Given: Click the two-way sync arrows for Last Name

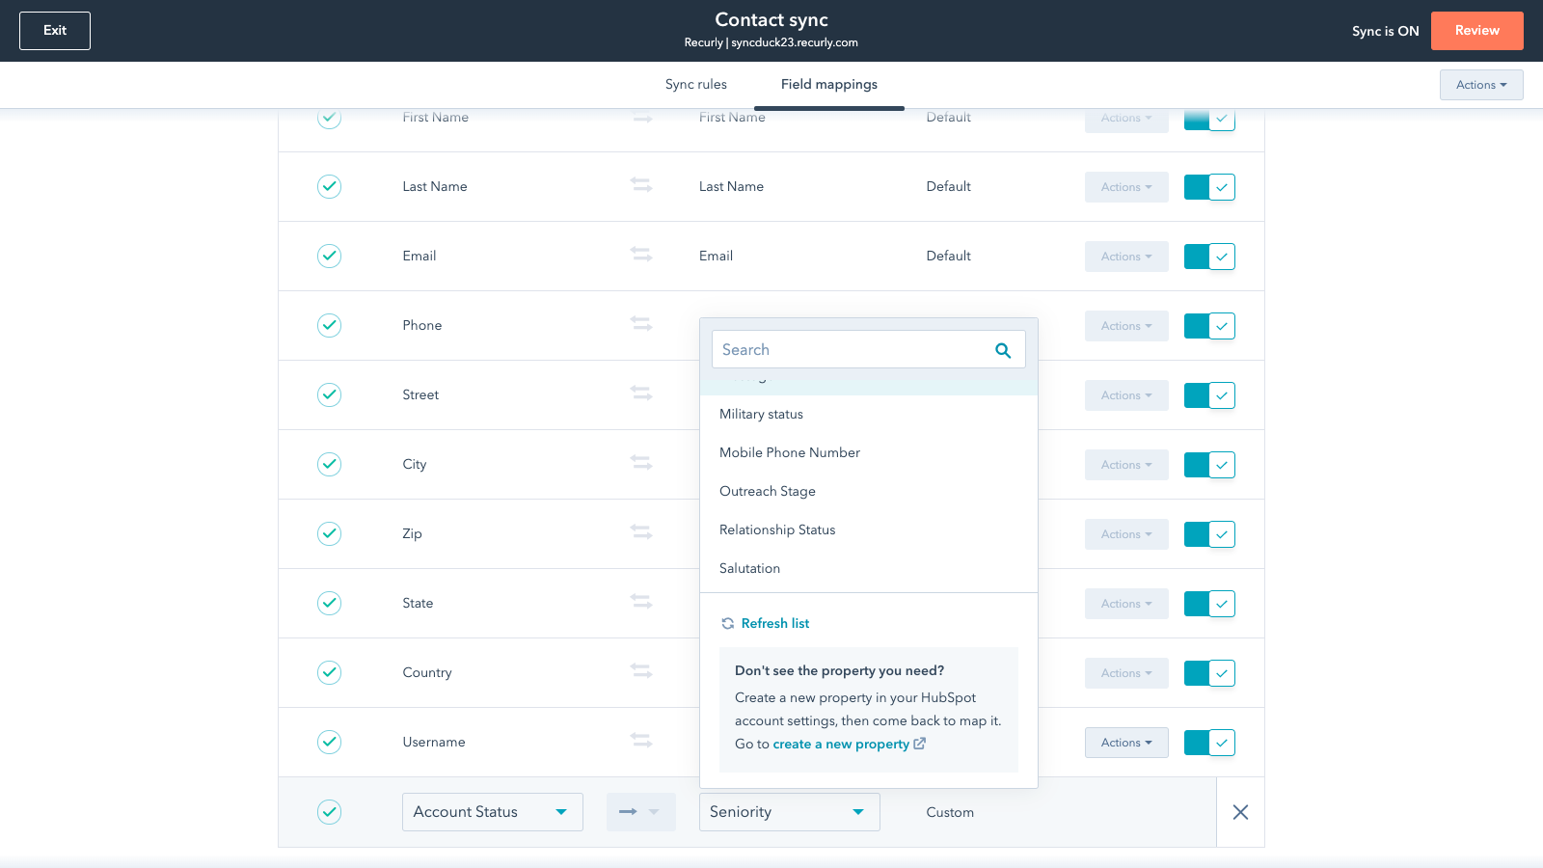Looking at the screenshot, I should (641, 184).
